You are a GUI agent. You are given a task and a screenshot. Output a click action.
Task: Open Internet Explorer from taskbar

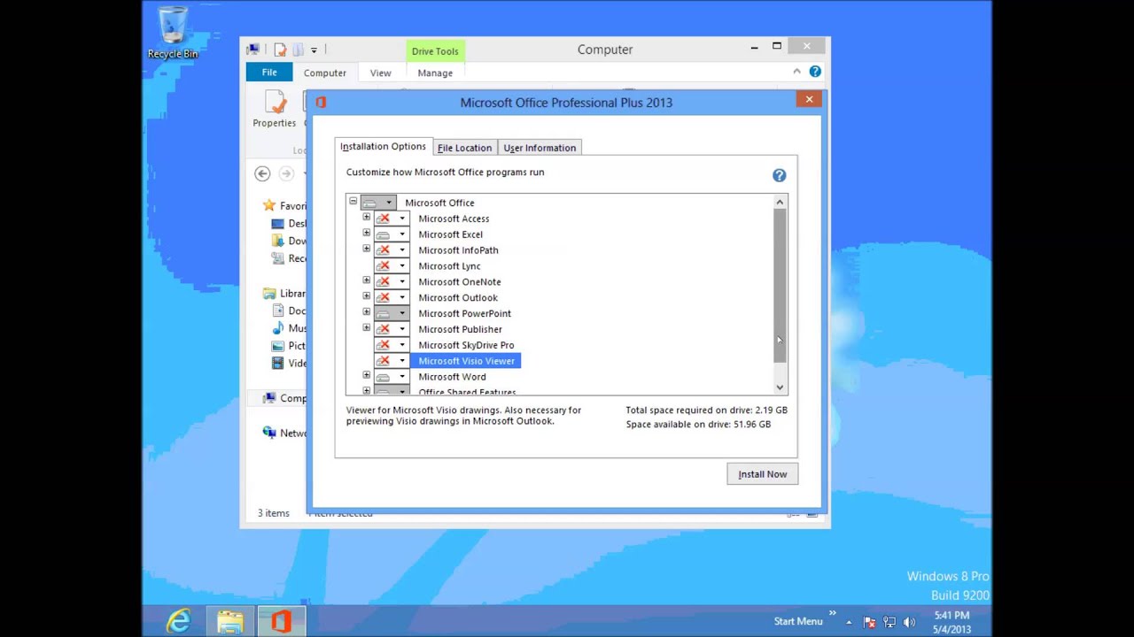click(x=179, y=621)
